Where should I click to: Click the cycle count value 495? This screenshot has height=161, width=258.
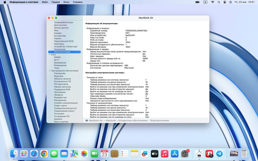coord(126,65)
